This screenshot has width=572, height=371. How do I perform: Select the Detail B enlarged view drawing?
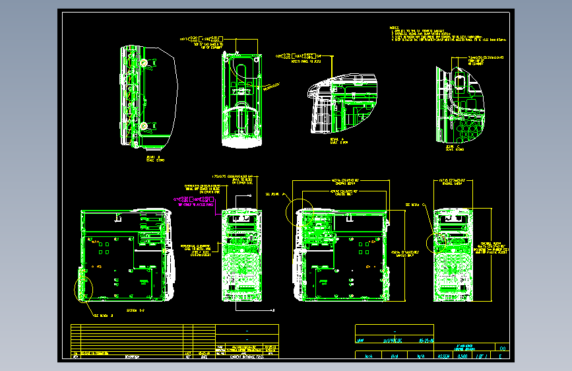click(148, 98)
